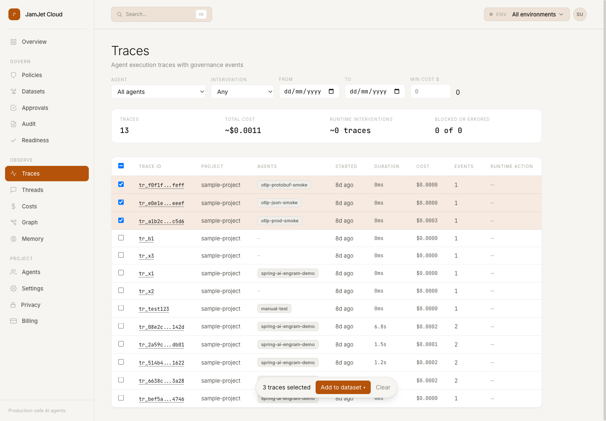Go to Overview page
This screenshot has width=606, height=421.
[x=47, y=42]
